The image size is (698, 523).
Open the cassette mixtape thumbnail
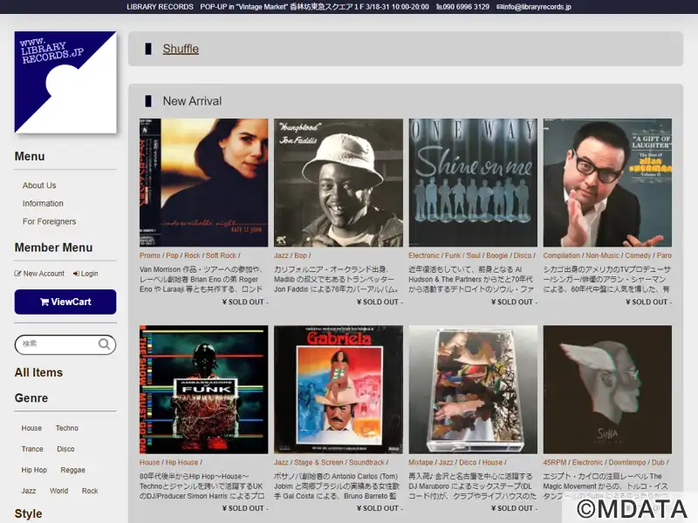click(x=473, y=389)
